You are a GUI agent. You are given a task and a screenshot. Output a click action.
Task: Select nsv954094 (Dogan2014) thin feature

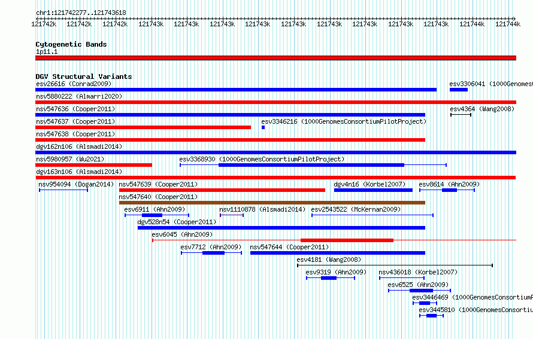[63, 190]
